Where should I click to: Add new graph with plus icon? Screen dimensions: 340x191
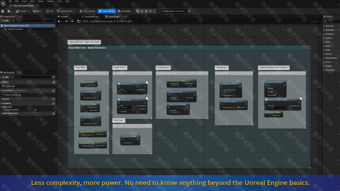pos(53,82)
